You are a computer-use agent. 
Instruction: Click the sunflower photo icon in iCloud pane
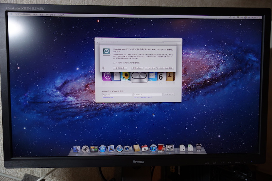[125, 76]
